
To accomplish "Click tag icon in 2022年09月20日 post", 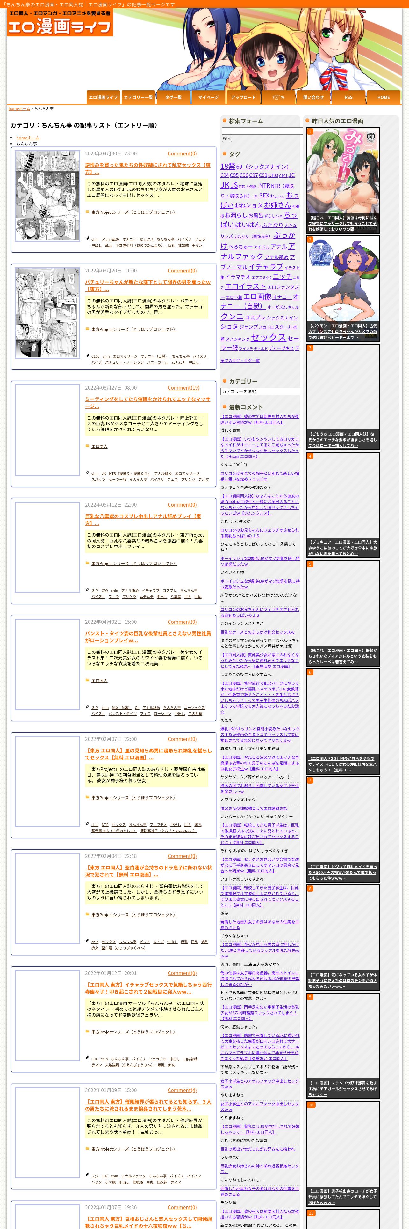I will tap(87, 355).
